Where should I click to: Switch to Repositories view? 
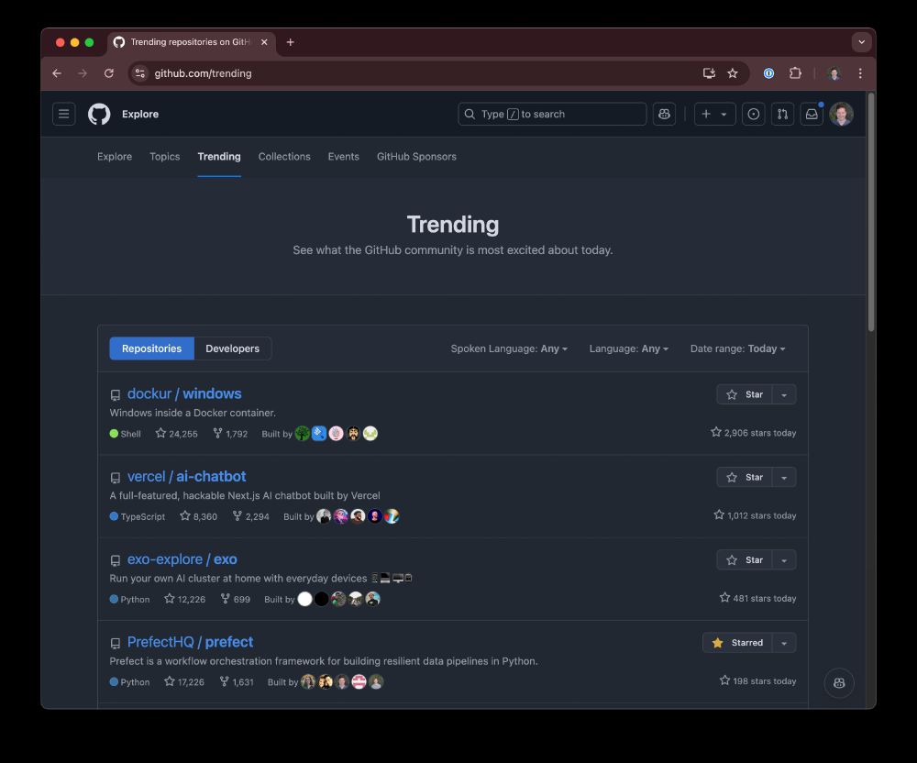click(x=151, y=348)
